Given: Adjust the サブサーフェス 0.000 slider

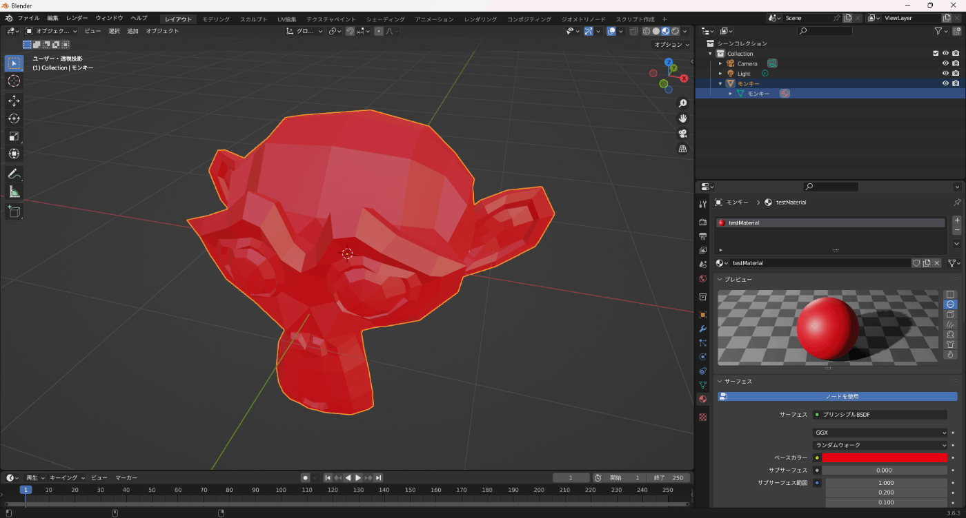Looking at the screenshot, I should (885, 470).
